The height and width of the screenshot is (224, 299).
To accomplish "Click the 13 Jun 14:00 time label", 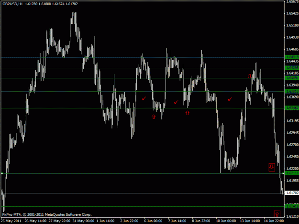I will pyautogui.click(x=250, y=221).
